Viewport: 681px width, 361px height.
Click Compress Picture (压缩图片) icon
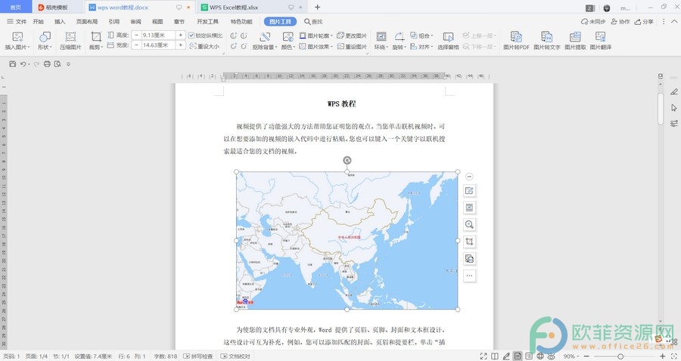click(x=70, y=37)
